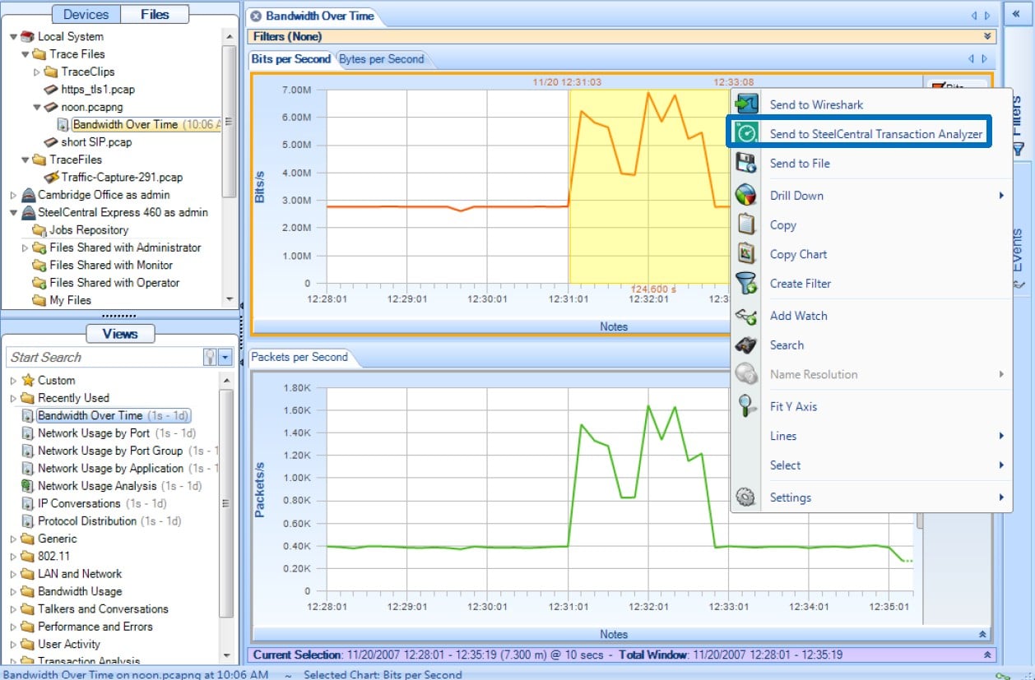Select short SIP.pcap file
Image resolution: width=1035 pixels, height=680 pixels.
(97, 142)
